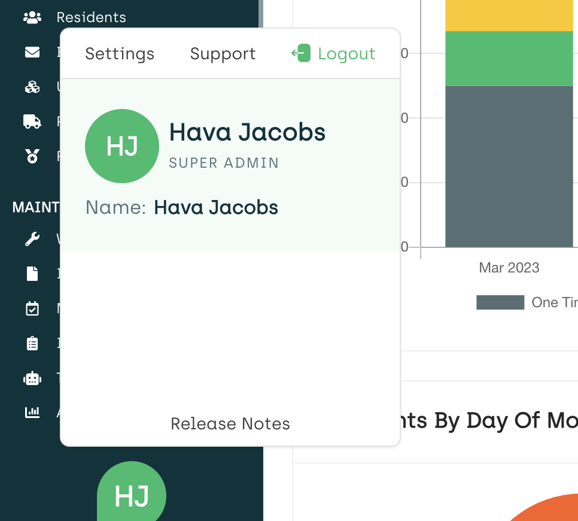Click the Mar 2023 axis label
This screenshot has height=521, width=578.
(x=509, y=268)
